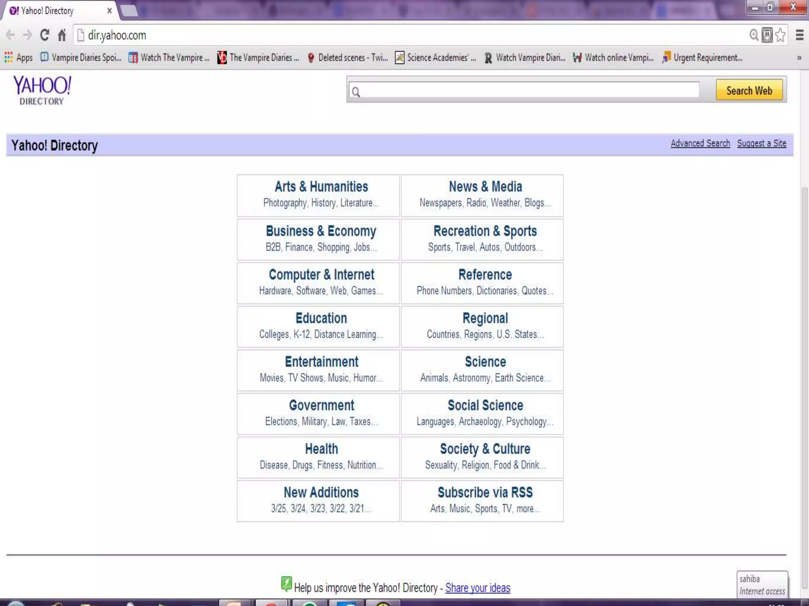The image size is (809, 606).
Task: Open a new tab beside Yahoo! Directory
Action: tap(129, 11)
